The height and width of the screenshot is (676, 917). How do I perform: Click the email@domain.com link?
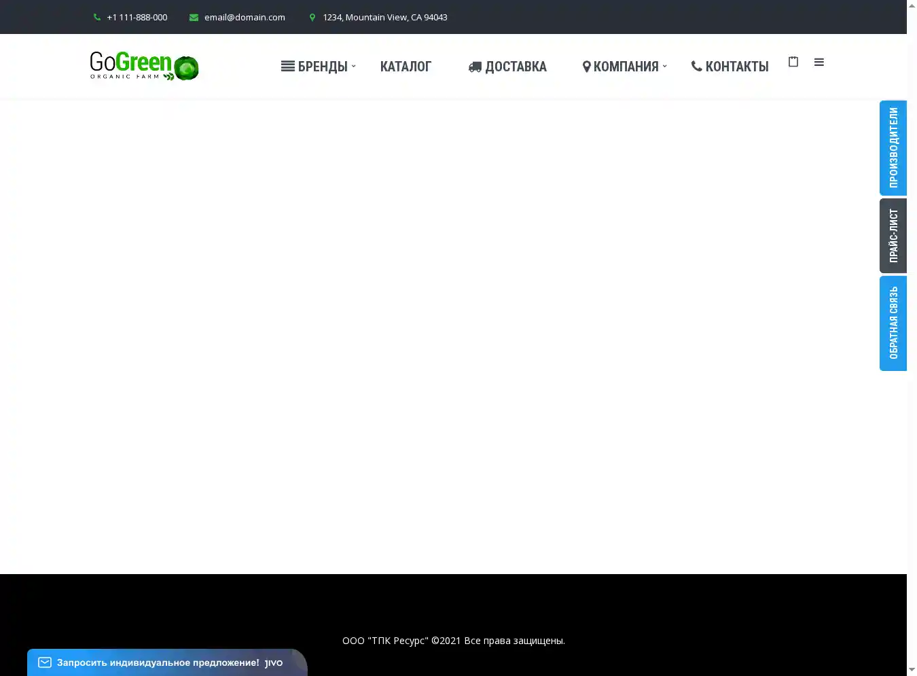[245, 18]
